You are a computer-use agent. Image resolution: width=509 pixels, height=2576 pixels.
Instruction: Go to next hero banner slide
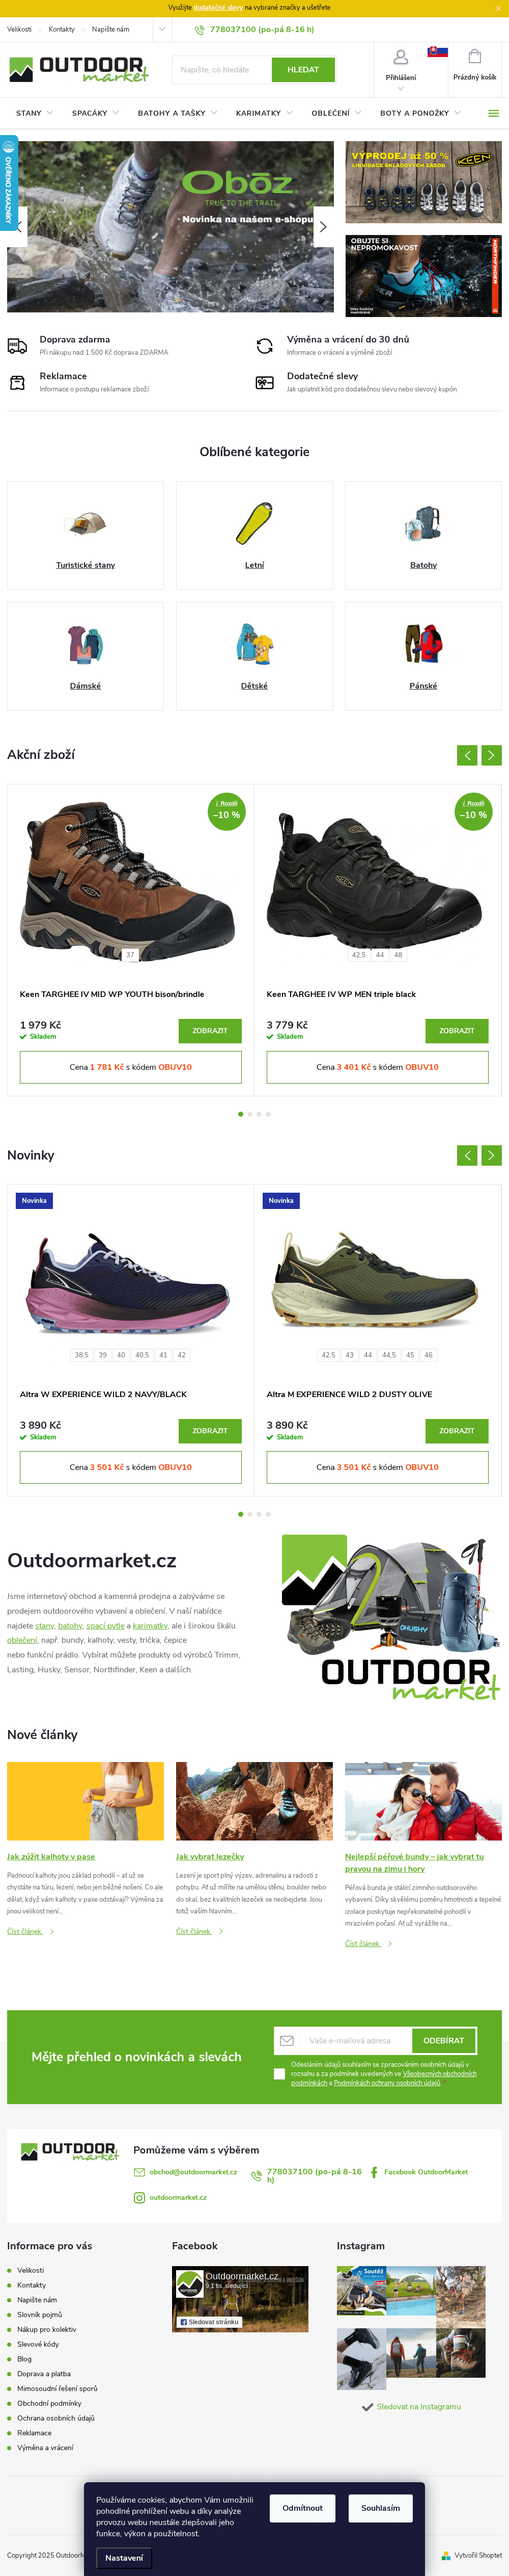click(x=322, y=227)
